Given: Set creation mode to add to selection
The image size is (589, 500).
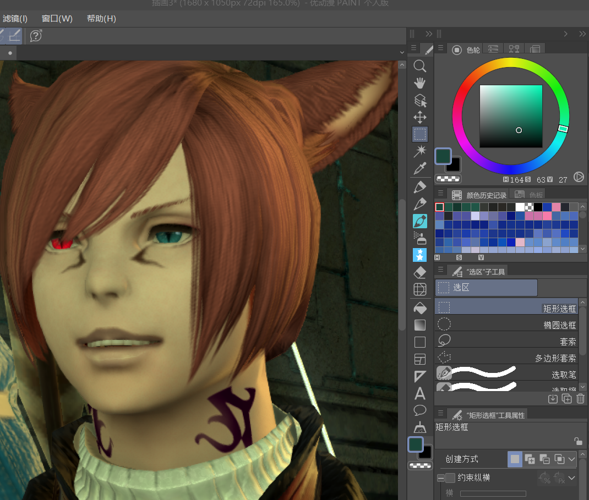Looking at the screenshot, I should click(x=530, y=459).
